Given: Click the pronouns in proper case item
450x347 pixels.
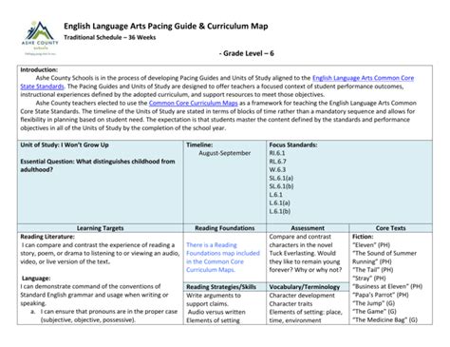Looking at the screenshot, I should [108, 316].
